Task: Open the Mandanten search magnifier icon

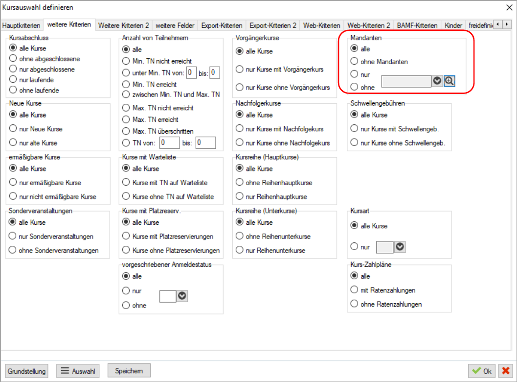Action: [450, 81]
